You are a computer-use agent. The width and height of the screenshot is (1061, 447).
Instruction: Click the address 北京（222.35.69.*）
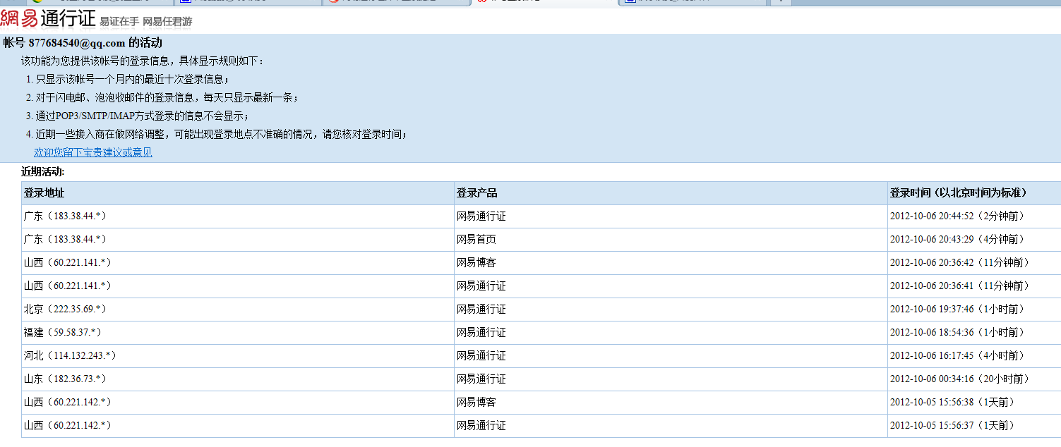(65, 310)
